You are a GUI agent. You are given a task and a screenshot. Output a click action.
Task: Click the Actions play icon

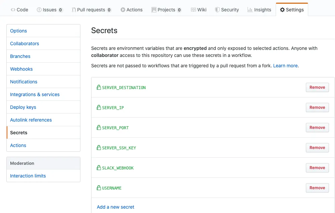[x=123, y=10]
